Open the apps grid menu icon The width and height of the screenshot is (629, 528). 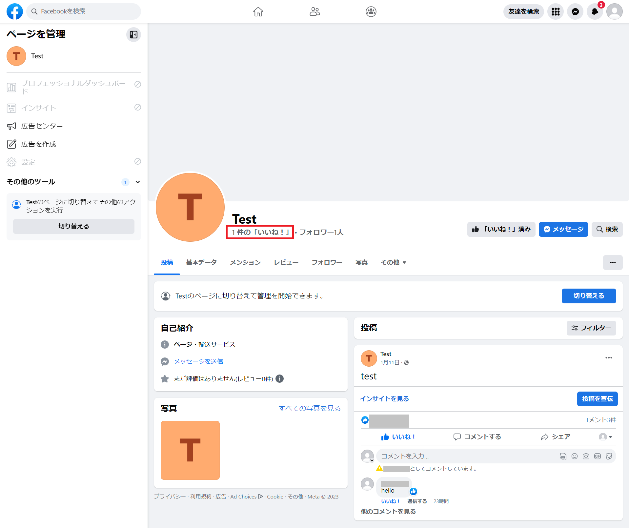[x=556, y=11]
